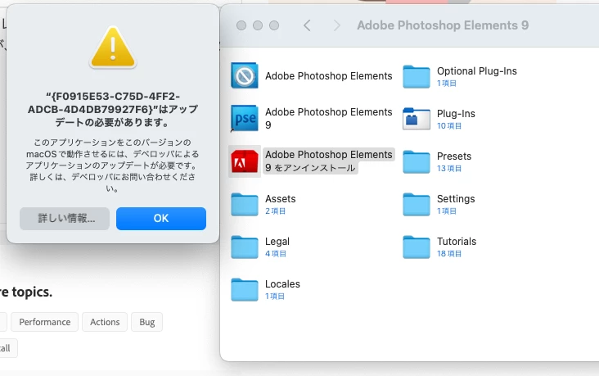Select the Optional Plug-Ins folder icon
This screenshot has width=599, height=376.
[417, 76]
